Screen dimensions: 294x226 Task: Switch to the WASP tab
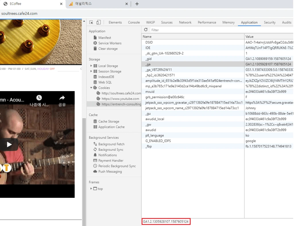(x=150, y=22)
